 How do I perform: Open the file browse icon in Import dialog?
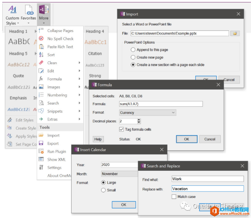235,33
